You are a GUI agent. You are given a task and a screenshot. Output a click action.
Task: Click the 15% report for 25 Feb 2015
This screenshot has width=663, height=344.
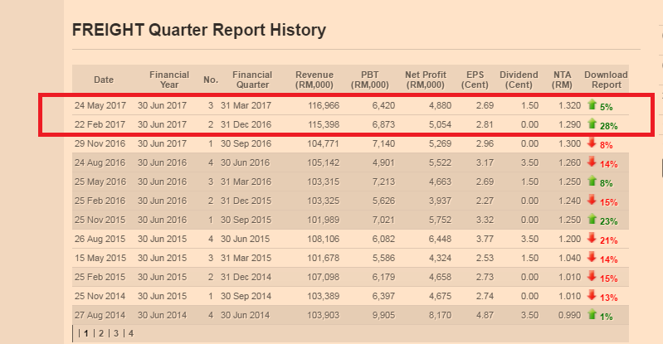point(609,279)
